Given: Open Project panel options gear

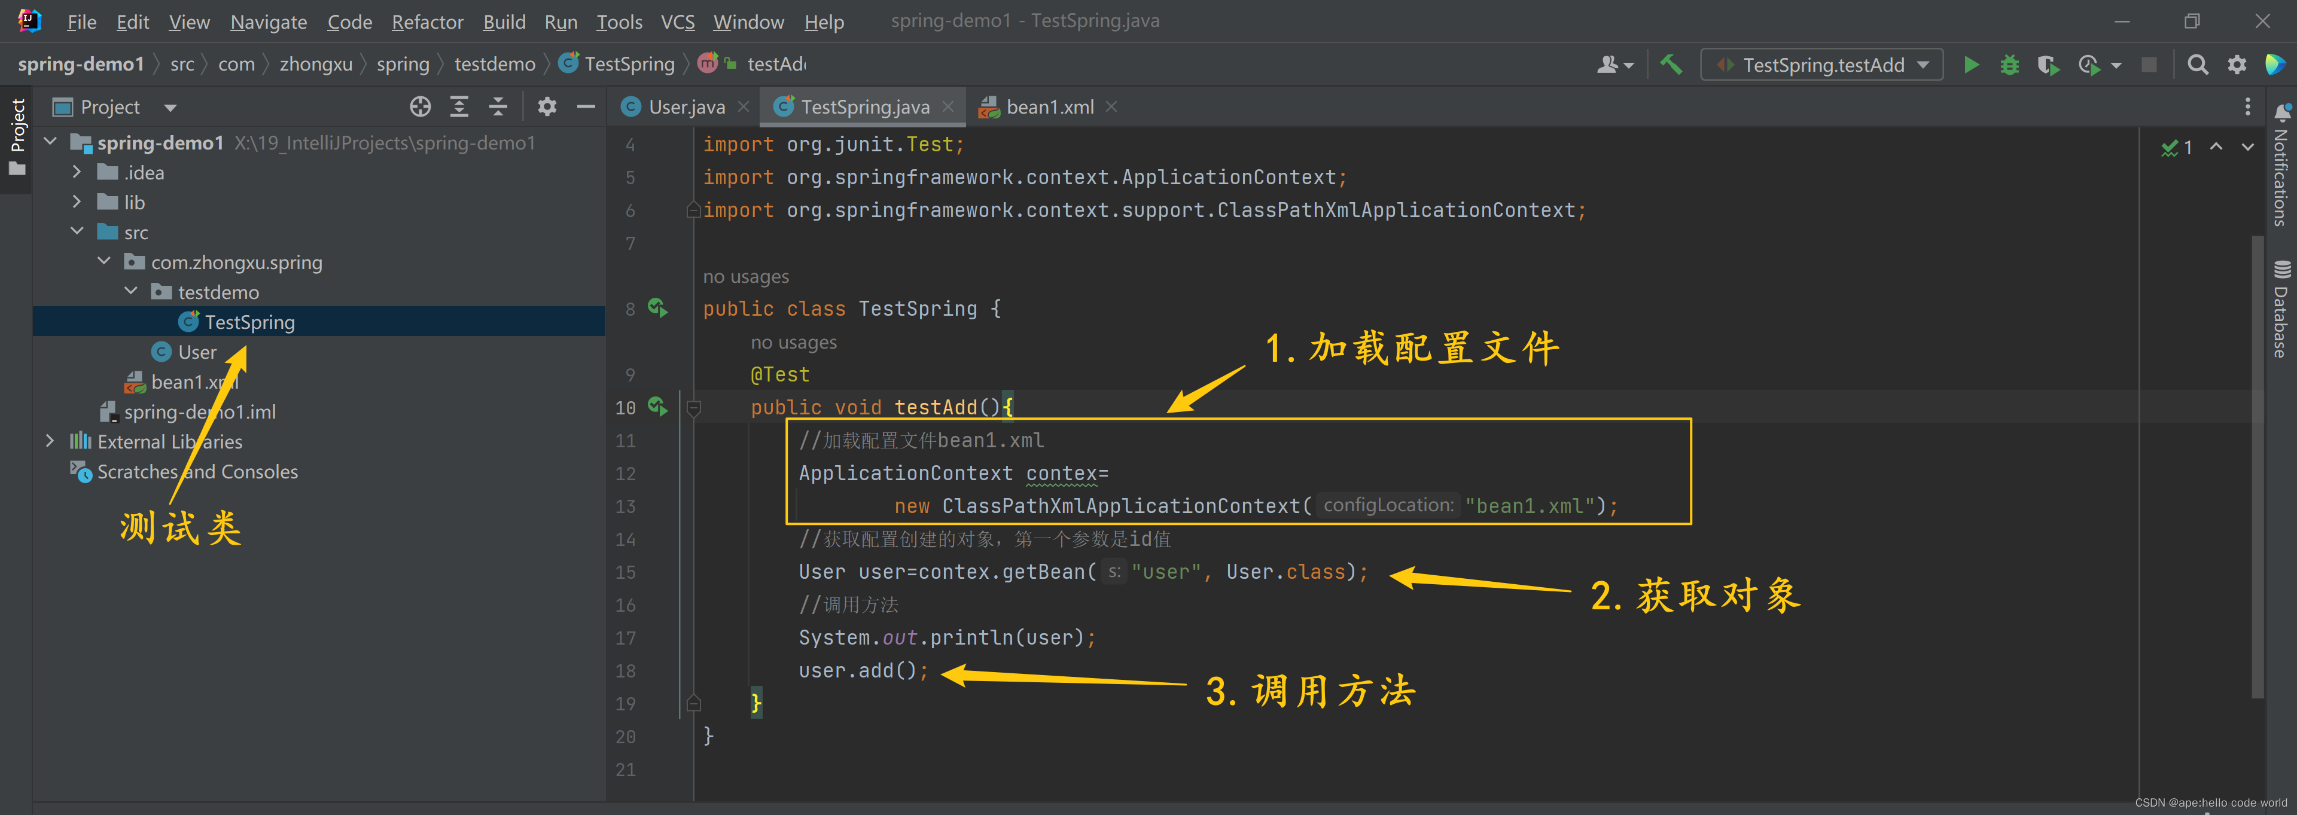Looking at the screenshot, I should (x=547, y=107).
